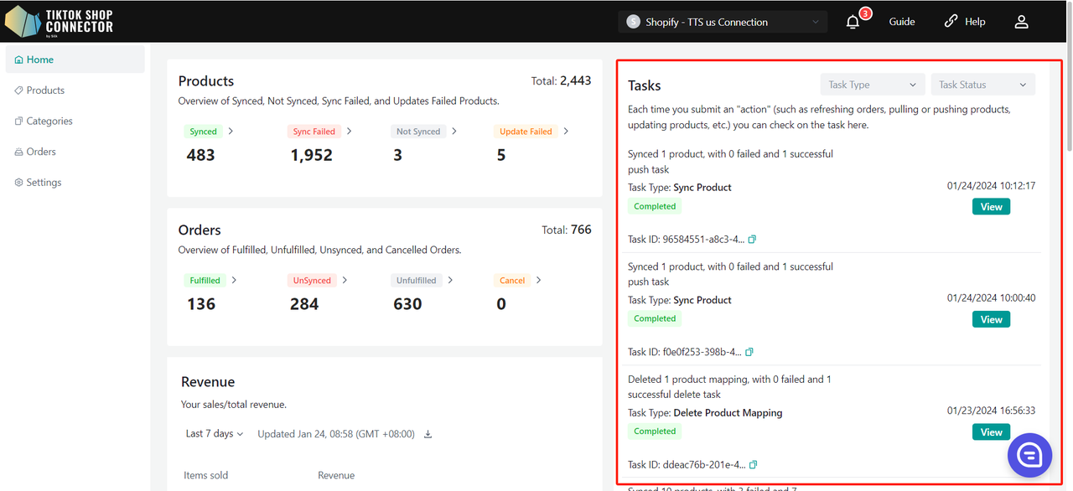This screenshot has height=491, width=1073.
Task: Go to Products in the sidebar
Action: click(45, 90)
